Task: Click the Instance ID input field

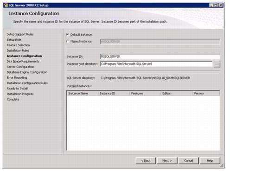Action: coord(160,57)
